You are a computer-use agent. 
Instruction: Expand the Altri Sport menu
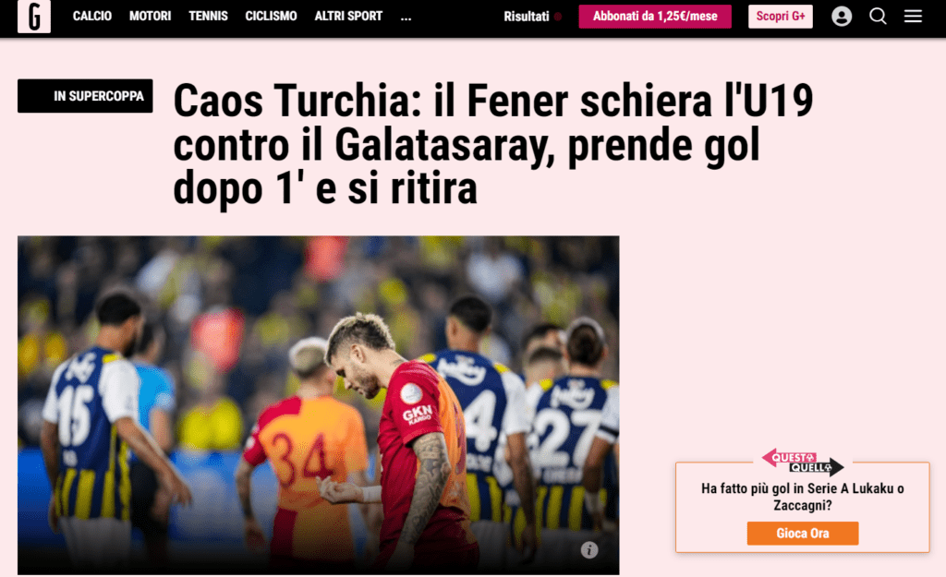pyautogui.click(x=348, y=17)
